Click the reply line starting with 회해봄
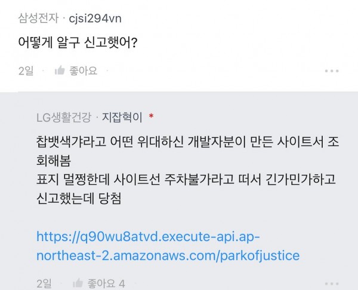This screenshot has width=358, height=290. pyautogui.click(x=50, y=161)
